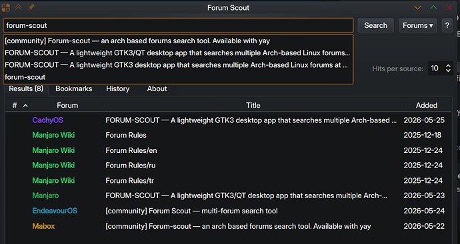The height and width of the screenshot is (244, 460).
Task: Decrease Hits per source value
Action: click(x=448, y=70)
